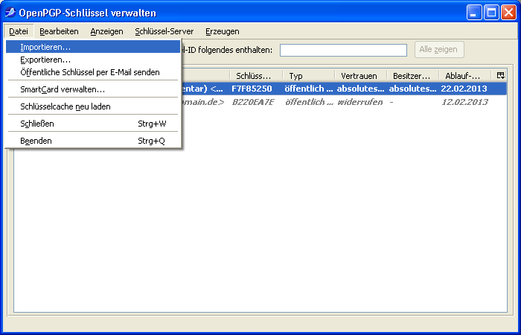Open the Schlüssel-Server menu

(x=164, y=31)
